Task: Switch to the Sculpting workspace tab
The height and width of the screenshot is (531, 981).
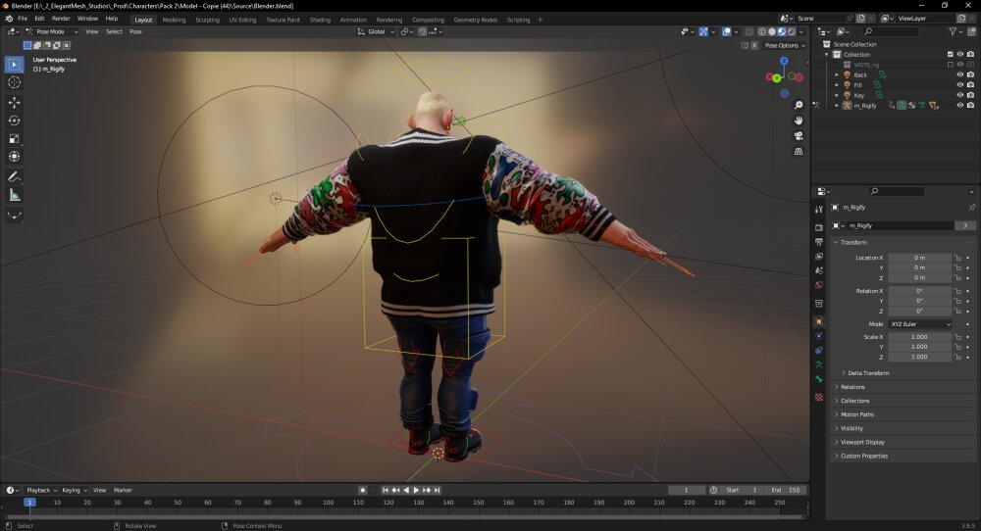Action: pyautogui.click(x=207, y=20)
